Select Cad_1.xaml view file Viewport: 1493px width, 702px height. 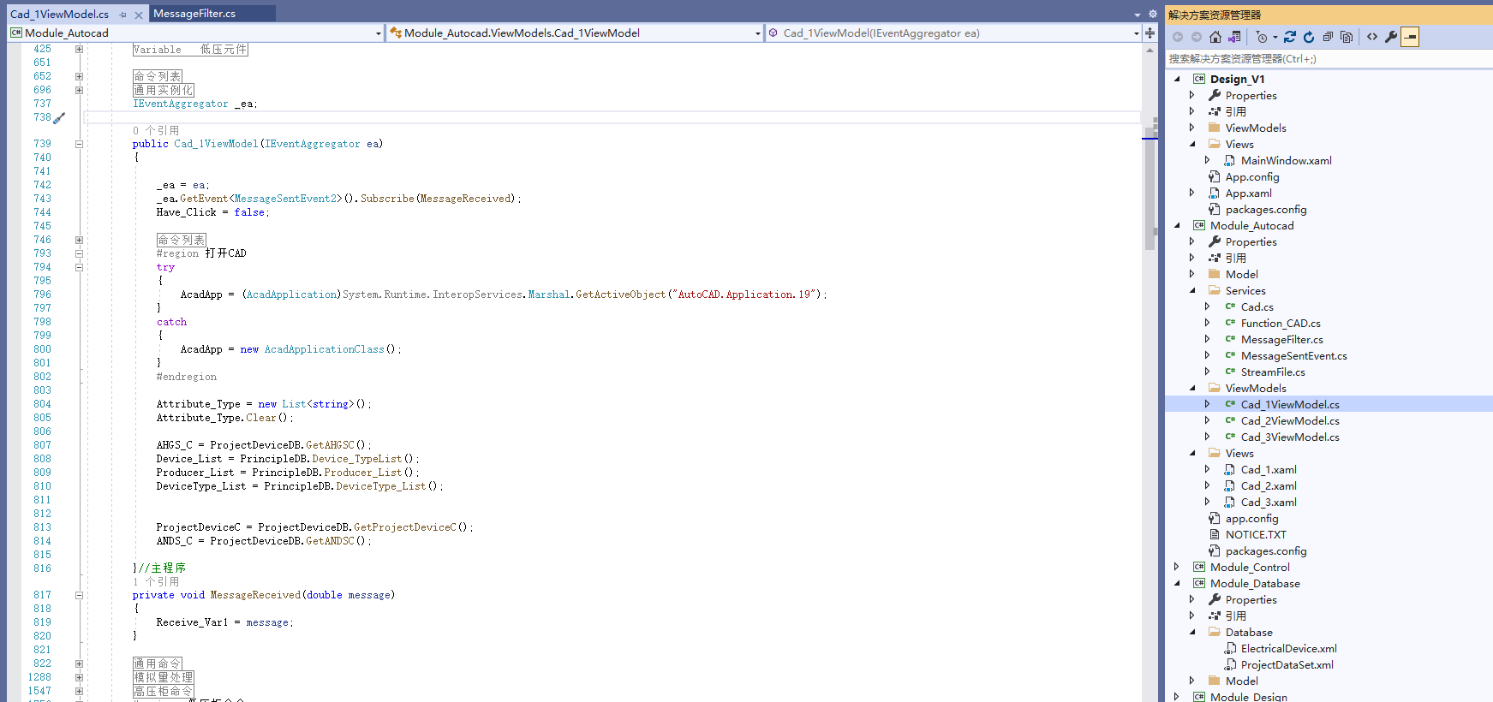1269,470
